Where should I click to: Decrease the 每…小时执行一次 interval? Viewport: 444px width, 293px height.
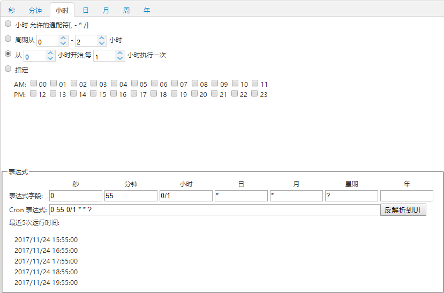(x=120, y=58)
